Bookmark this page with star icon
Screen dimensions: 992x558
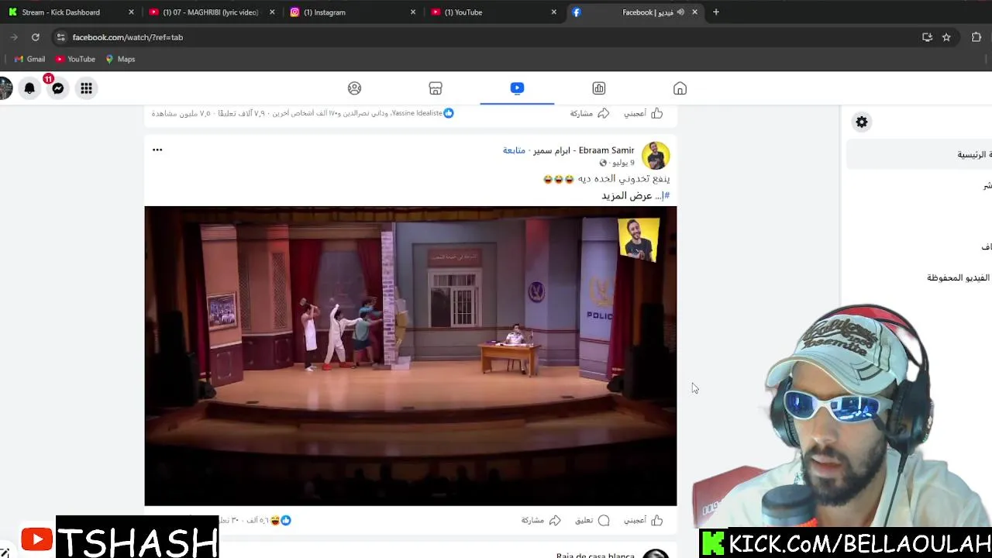pyautogui.click(x=946, y=37)
